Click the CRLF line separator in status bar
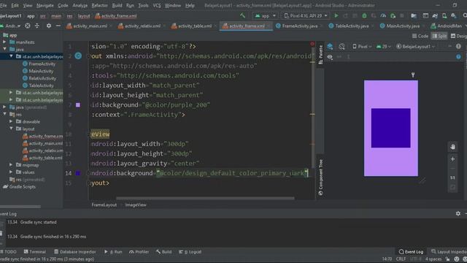The width and height of the screenshot is (467, 263). (401, 259)
